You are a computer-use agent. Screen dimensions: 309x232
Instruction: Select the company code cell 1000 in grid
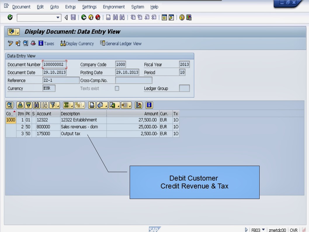(x=11, y=120)
